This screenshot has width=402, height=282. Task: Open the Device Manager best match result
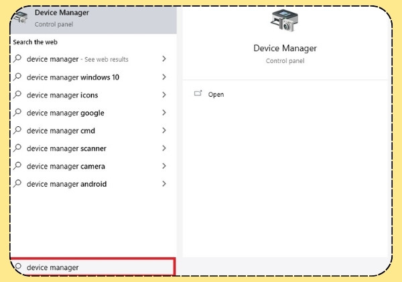click(94, 20)
